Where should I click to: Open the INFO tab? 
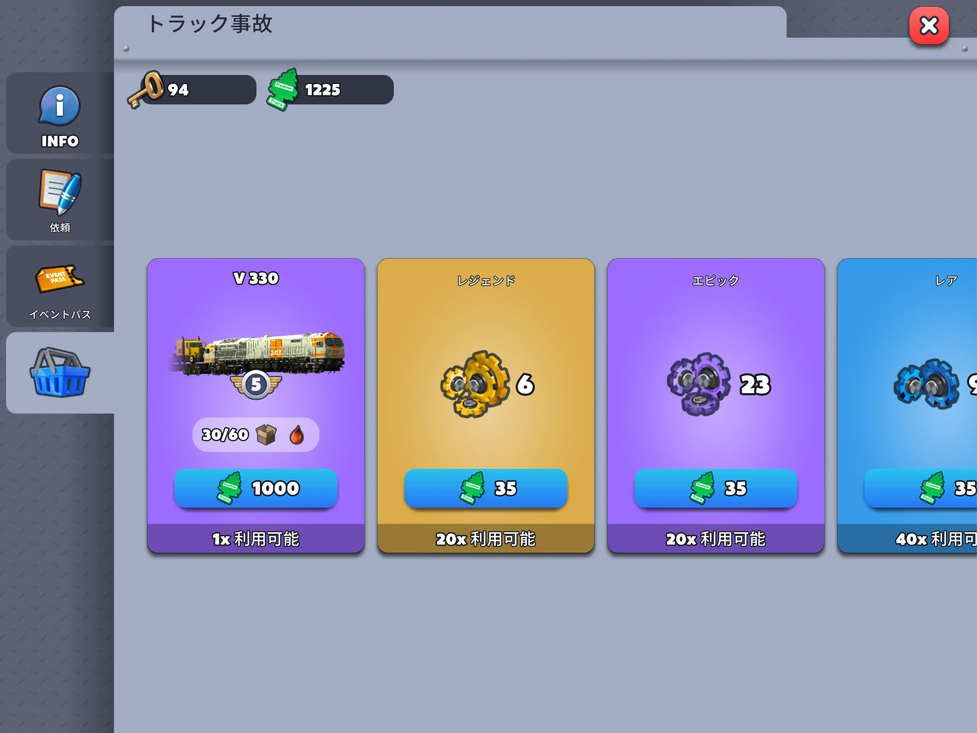coord(60,113)
